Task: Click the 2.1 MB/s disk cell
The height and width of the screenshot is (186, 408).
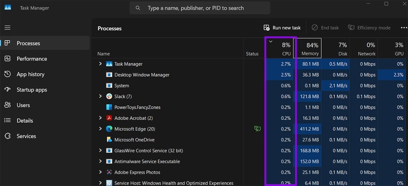Action: [x=336, y=86]
